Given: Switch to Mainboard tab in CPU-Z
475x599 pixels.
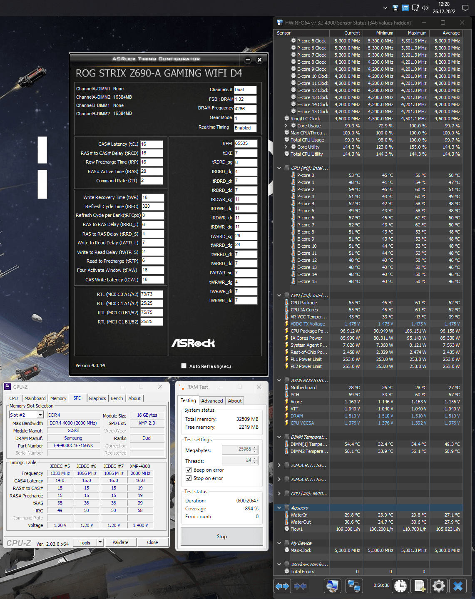Looking at the screenshot, I should (35, 398).
